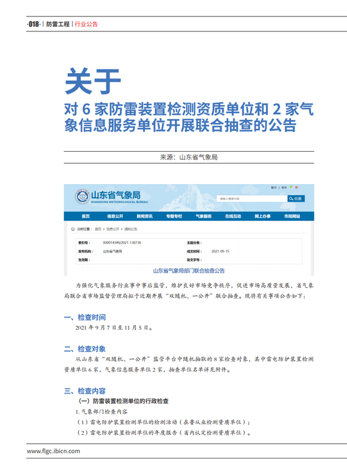Click subheading (一) 防雷装置检测单位的行政检查
The width and height of the screenshot is (347, 472).
(123, 401)
